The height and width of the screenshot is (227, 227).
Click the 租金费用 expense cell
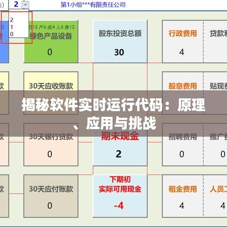(x=183, y=196)
